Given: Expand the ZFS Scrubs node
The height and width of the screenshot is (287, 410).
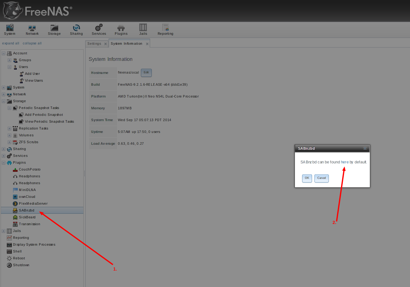Looking at the screenshot, I should click(9, 142).
